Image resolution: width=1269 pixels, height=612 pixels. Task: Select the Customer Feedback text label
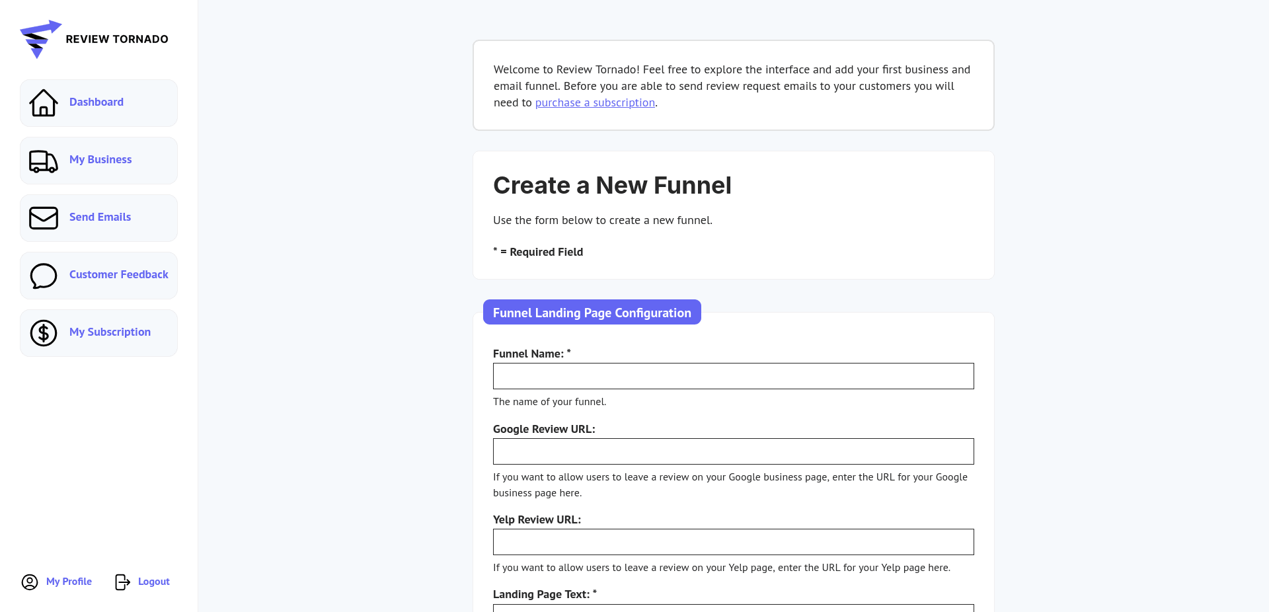[119, 274]
